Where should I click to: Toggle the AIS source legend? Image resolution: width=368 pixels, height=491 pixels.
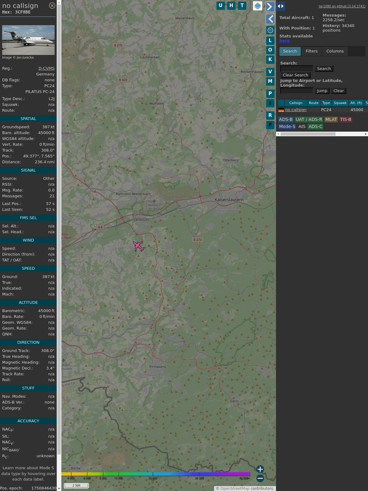tap(302, 127)
